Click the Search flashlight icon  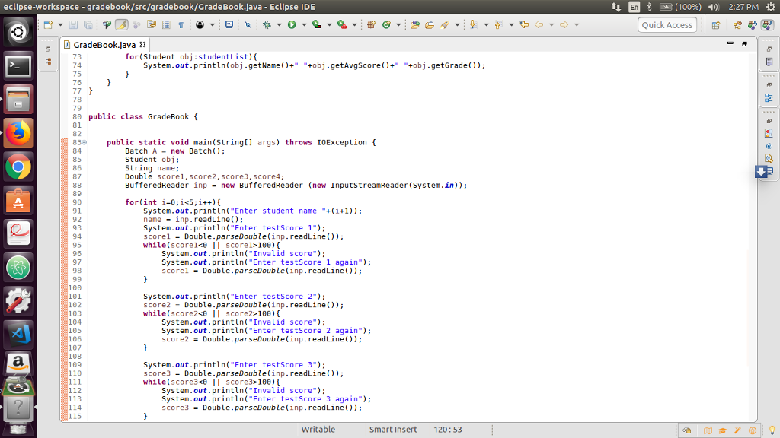(x=445, y=25)
